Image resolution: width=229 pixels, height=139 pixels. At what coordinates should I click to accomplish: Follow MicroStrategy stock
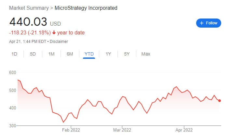(x=209, y=23)
